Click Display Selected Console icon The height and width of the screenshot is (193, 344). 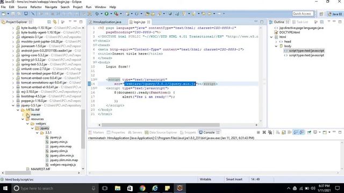[x=316, y=132]
